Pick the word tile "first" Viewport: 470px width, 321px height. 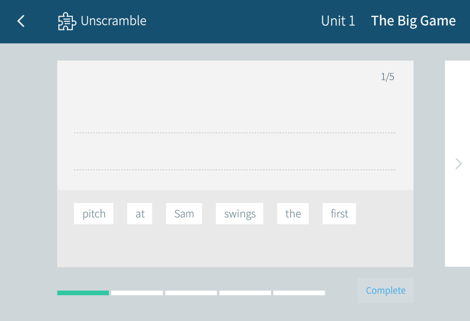tap(339, 214)
